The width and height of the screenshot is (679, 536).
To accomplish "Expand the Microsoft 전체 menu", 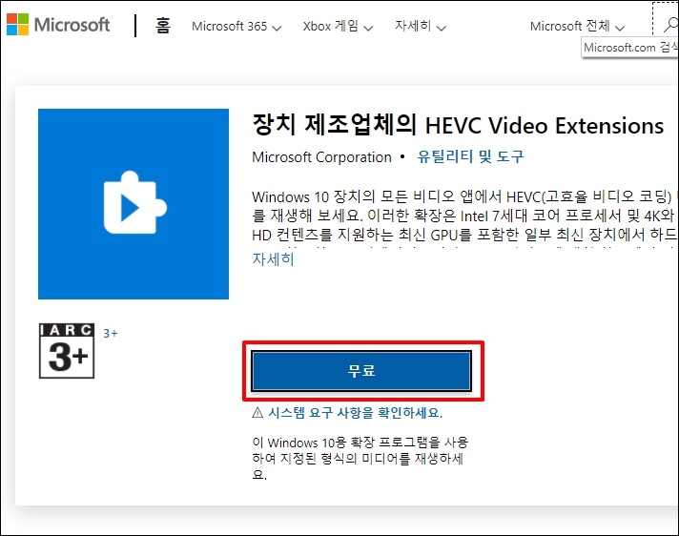I will (577, 27).
